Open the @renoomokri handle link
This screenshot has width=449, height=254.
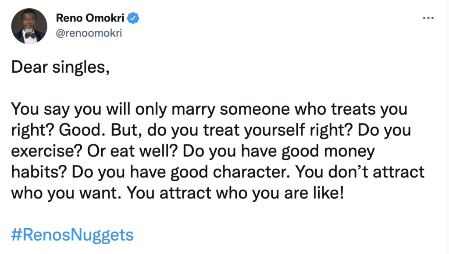(89, 33)
